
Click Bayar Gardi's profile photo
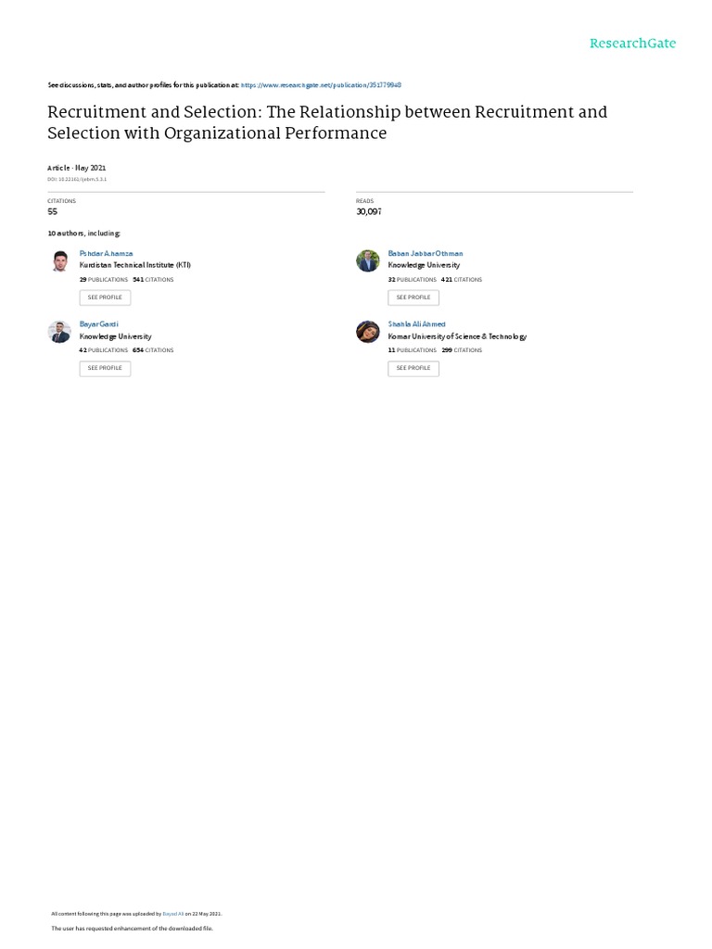[x=59, y=332]
